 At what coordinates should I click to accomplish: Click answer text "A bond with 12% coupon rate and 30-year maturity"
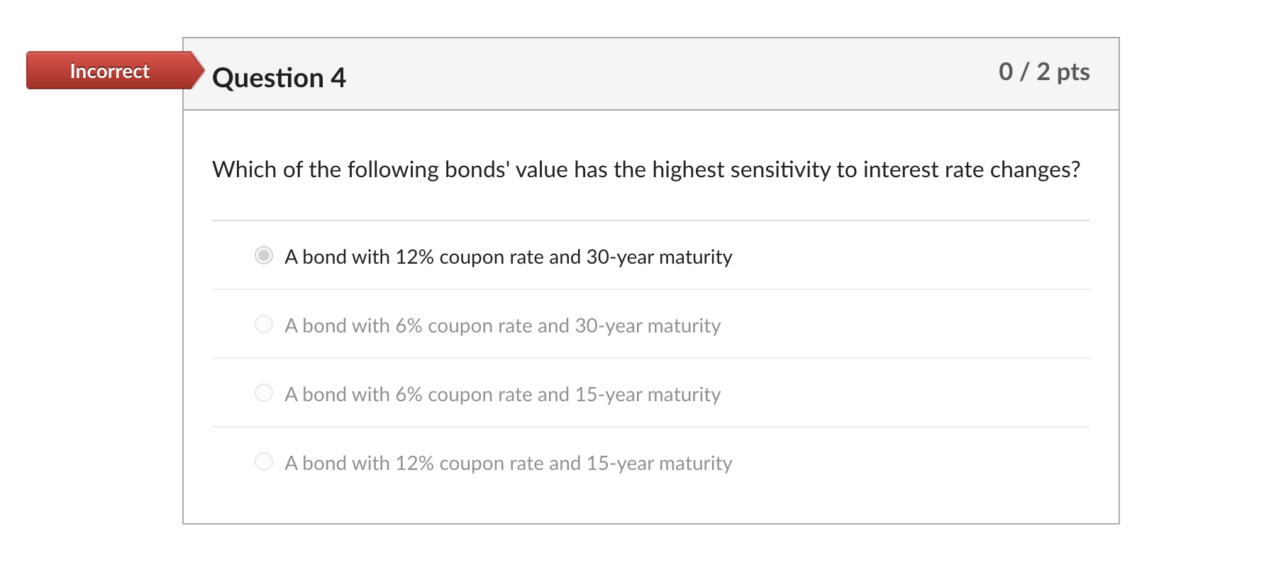[x=508, y=257]
